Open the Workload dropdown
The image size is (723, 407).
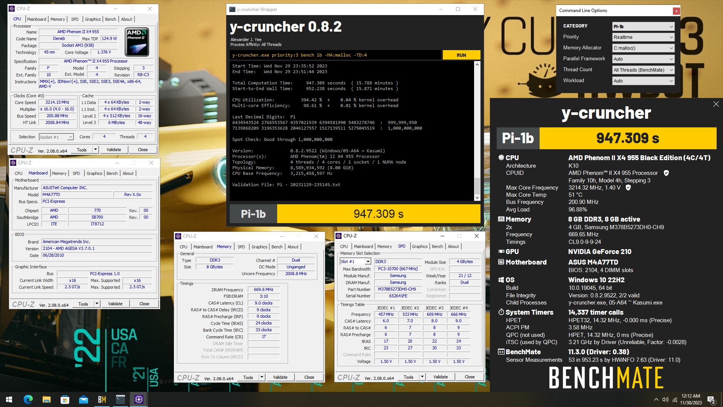[x=643, y=81]
